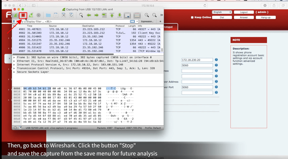Open capture options gear icon
The image size is (288, 159).
39,16
